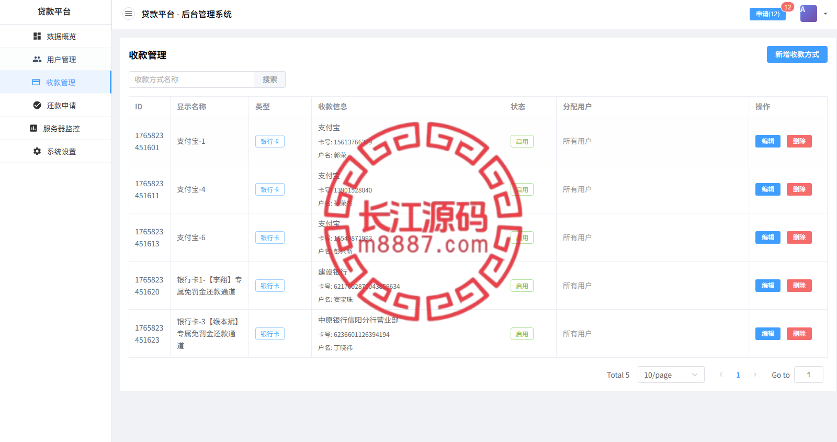Select the 服务器监控 chart icon

coord(33,128)
